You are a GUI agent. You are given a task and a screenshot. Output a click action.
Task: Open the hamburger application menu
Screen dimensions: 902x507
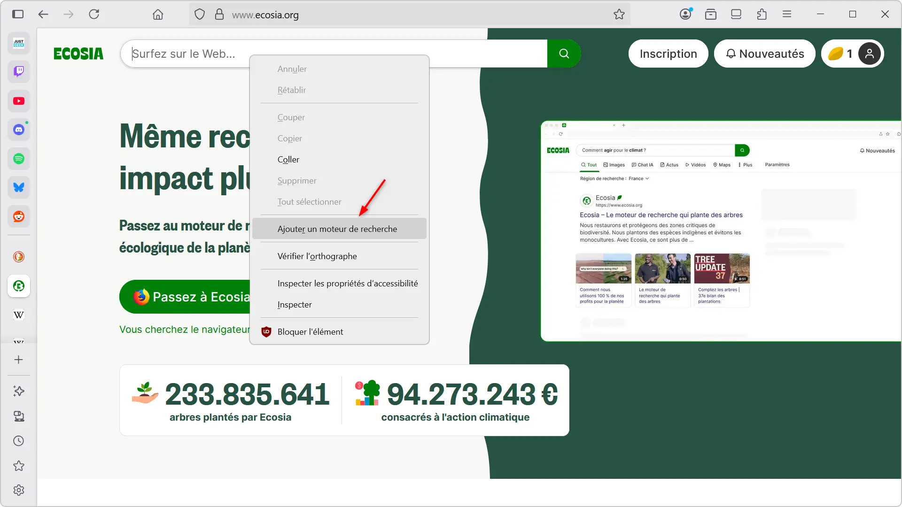click(787, 15)
